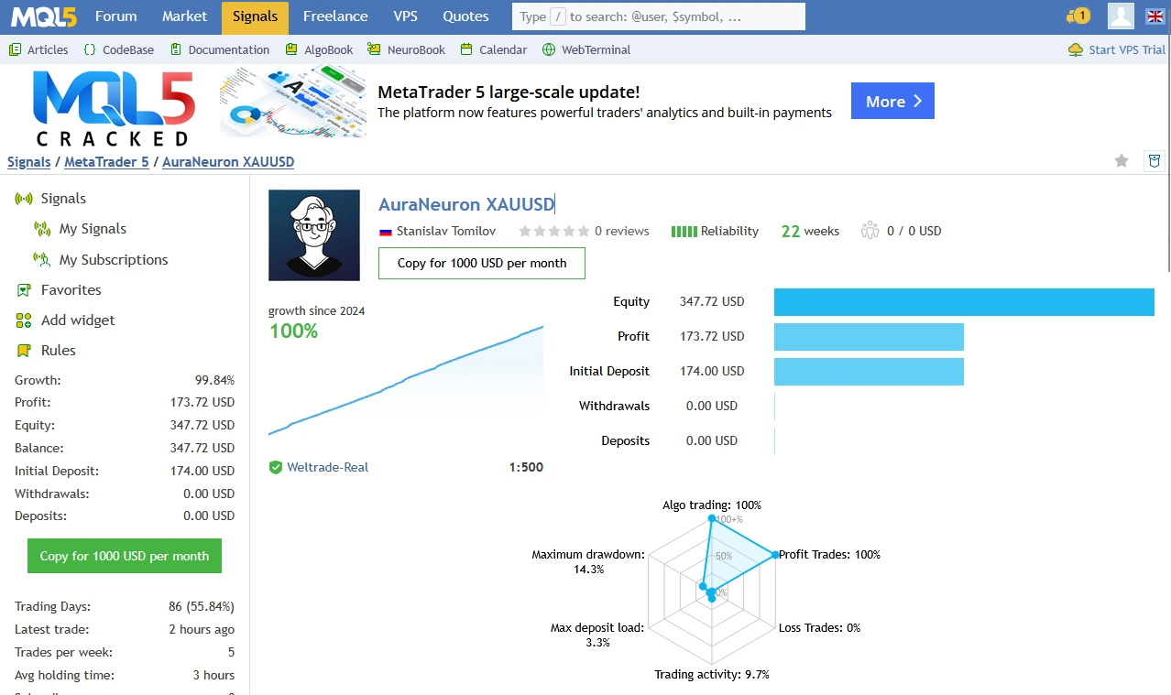Select the Signals tab
The width and height of the screenshot is (1171, 695).
(x=255, y=16)
